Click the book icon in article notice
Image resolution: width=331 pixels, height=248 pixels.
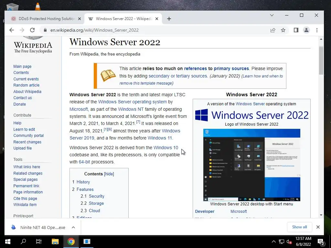tap(108, 76)
